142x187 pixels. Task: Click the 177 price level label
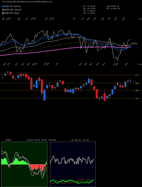point(137,75)
